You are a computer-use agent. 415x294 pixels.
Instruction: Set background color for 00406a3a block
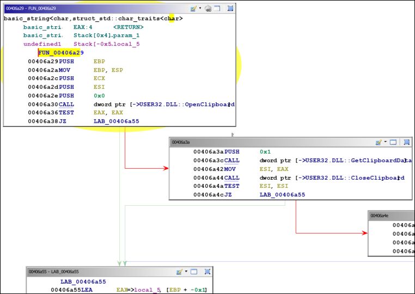coord(379,142)
